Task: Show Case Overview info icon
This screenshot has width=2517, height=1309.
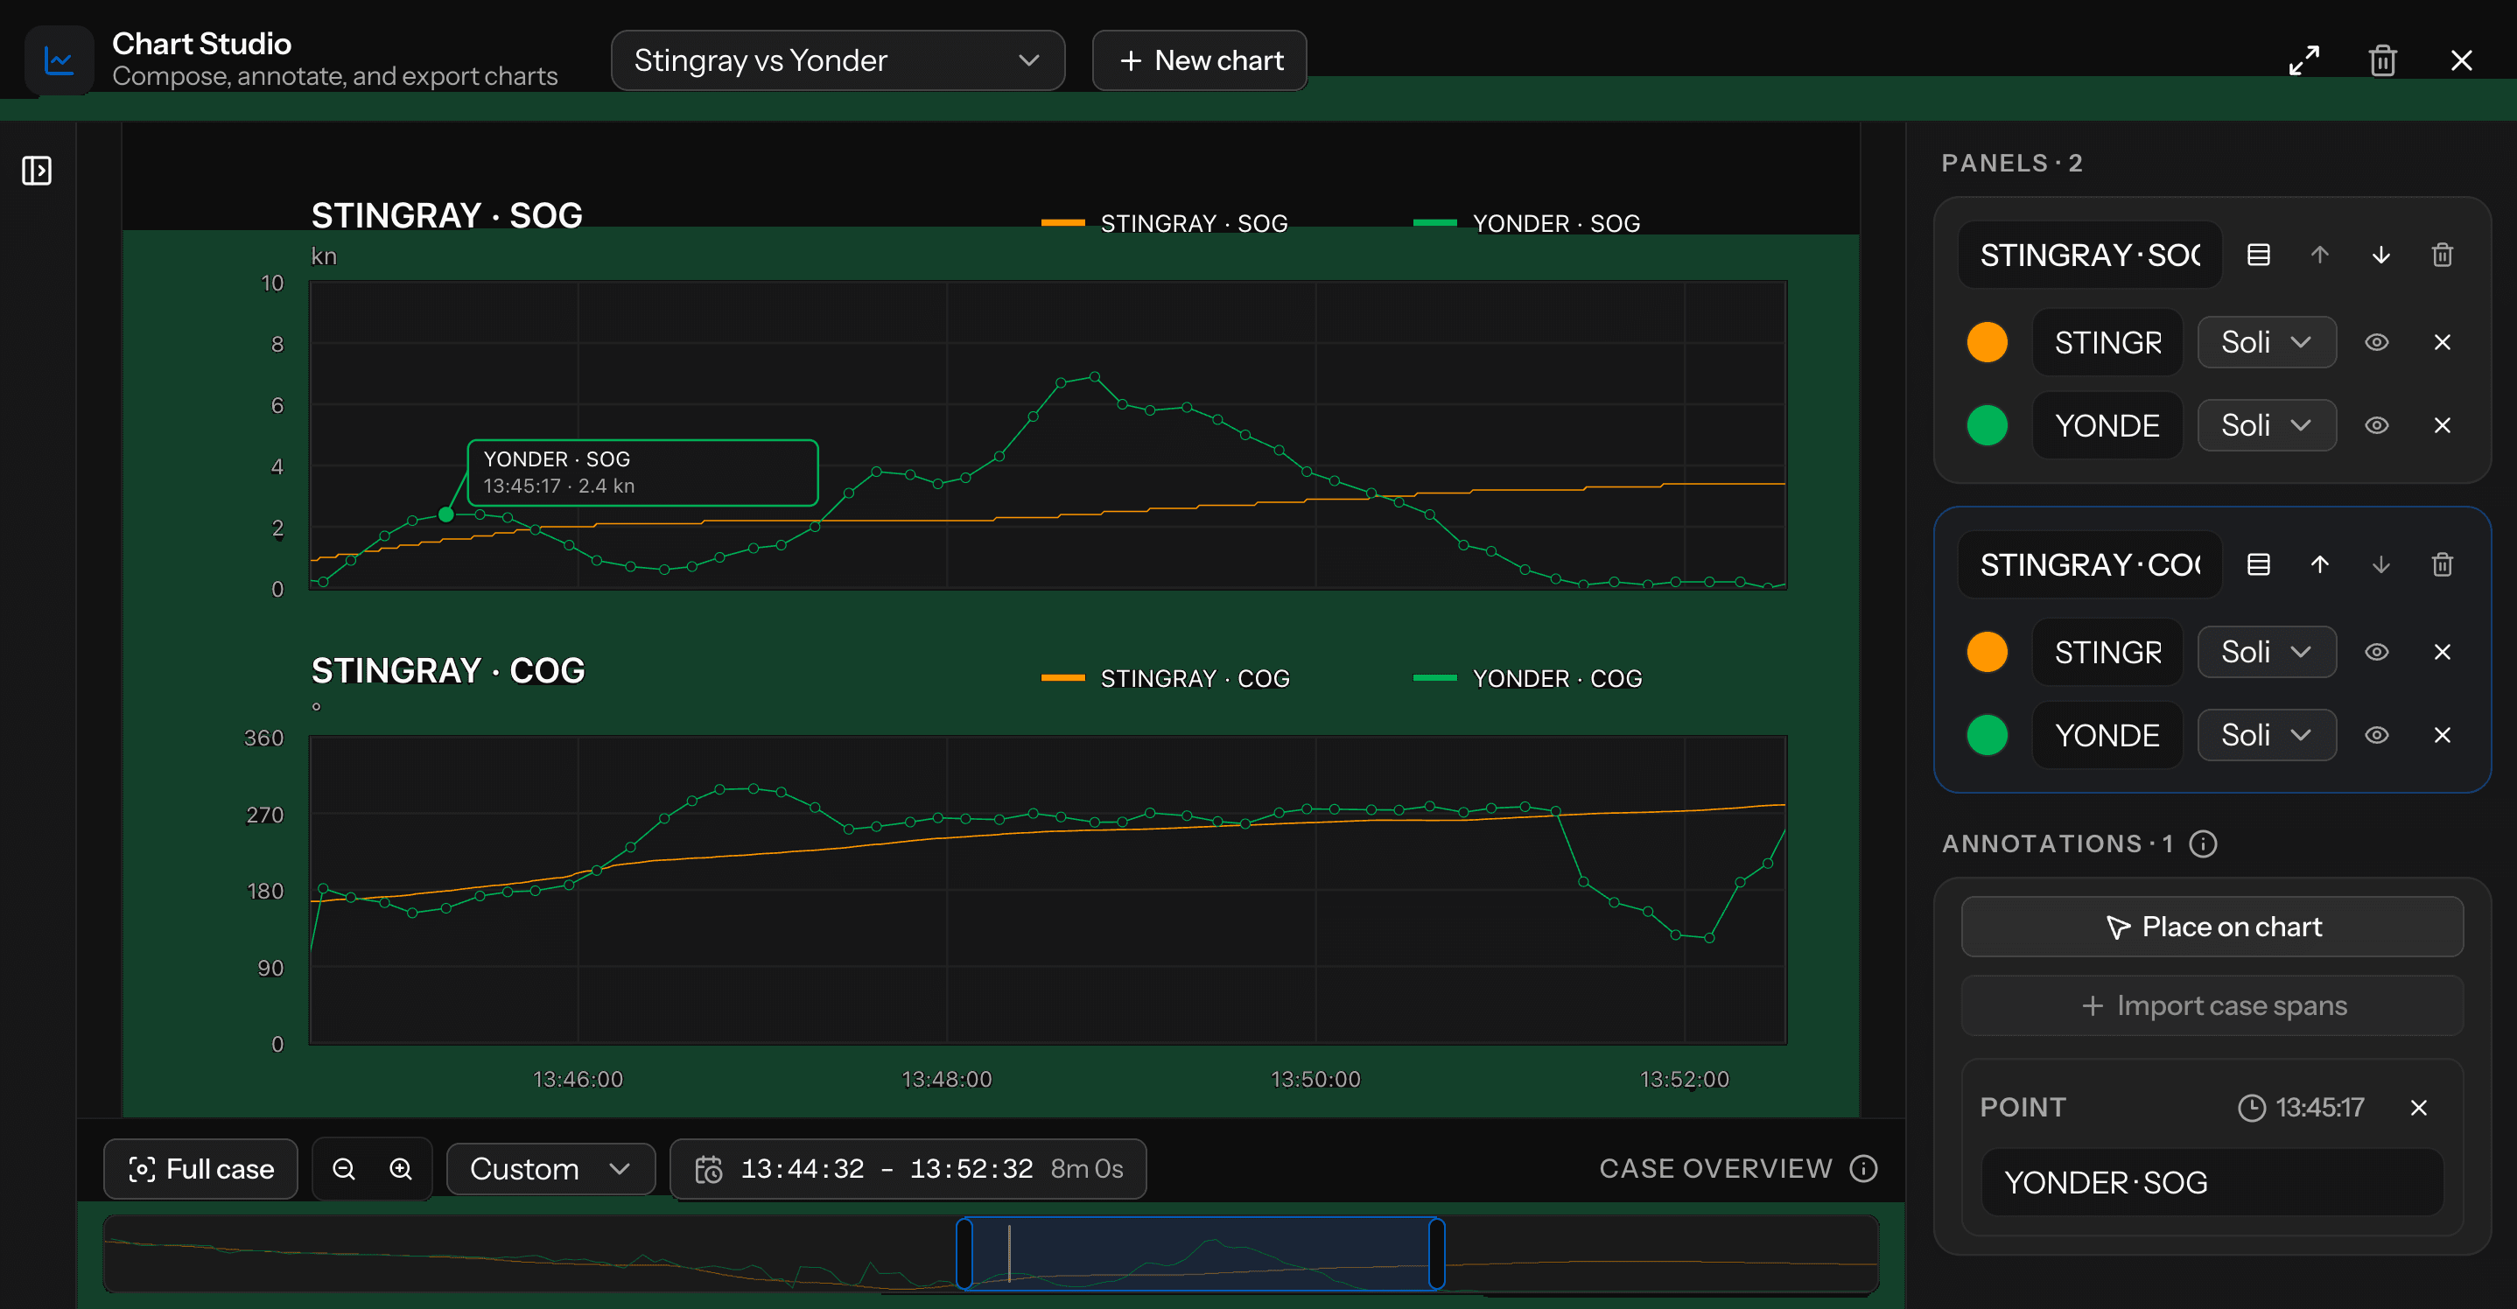Action: (1863, 1169)
